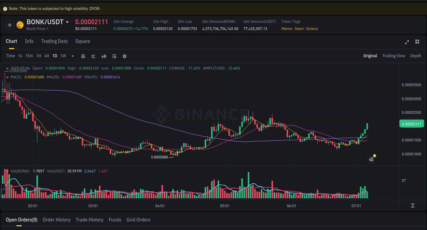Open the grid layout widget icon

click(x=417, y=42)
